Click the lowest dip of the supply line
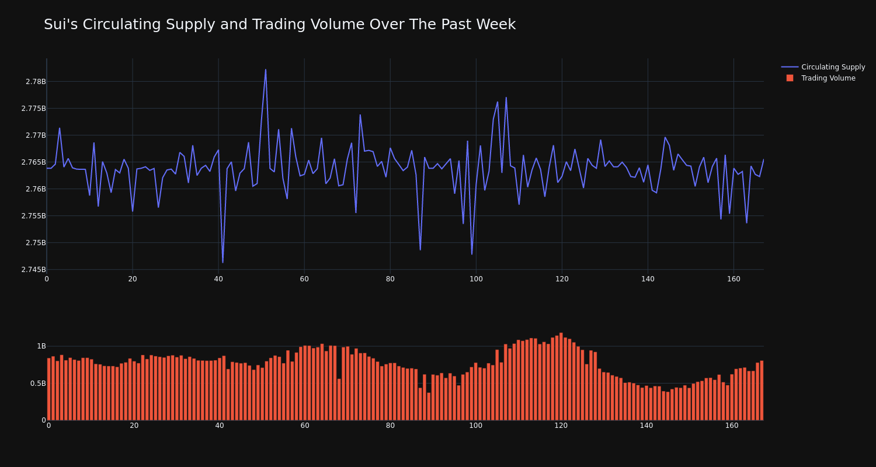This screenshot has width=876, height=467. point(223,262)
